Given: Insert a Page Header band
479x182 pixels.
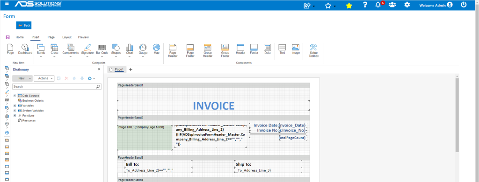Looking at the screenshot, I should click(173, 50).
